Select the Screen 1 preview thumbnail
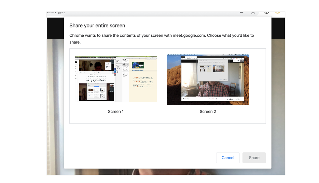319x183 pixels. (116, 79)
